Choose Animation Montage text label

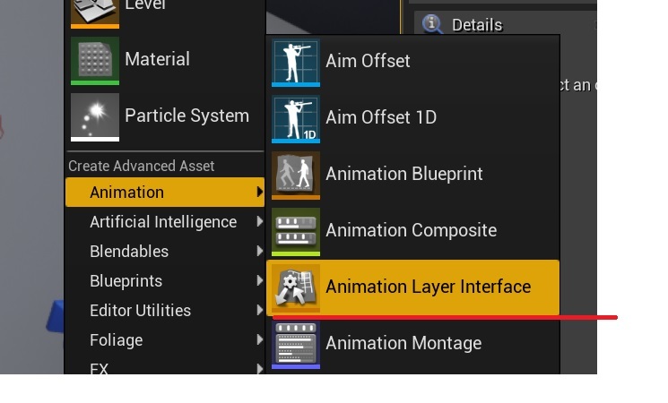pyautogui.click(x=403, y=343)
